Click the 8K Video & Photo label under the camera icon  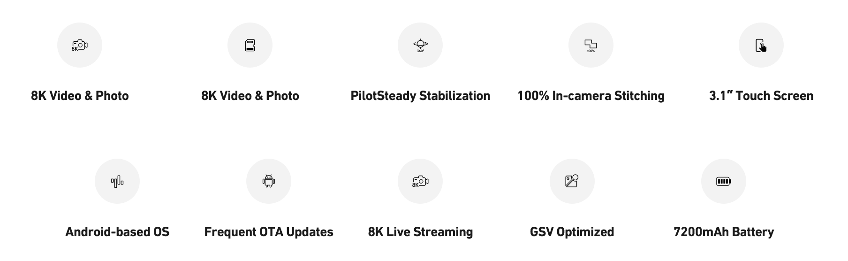click(80, 96)
